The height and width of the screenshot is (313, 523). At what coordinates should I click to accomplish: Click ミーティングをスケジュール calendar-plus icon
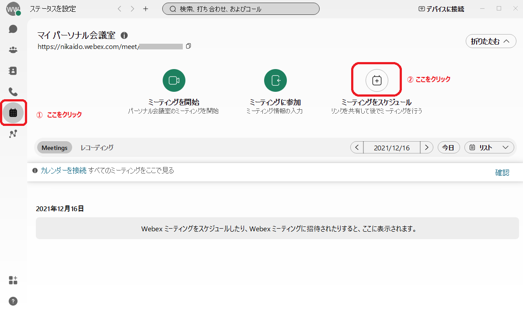[377, 80]
